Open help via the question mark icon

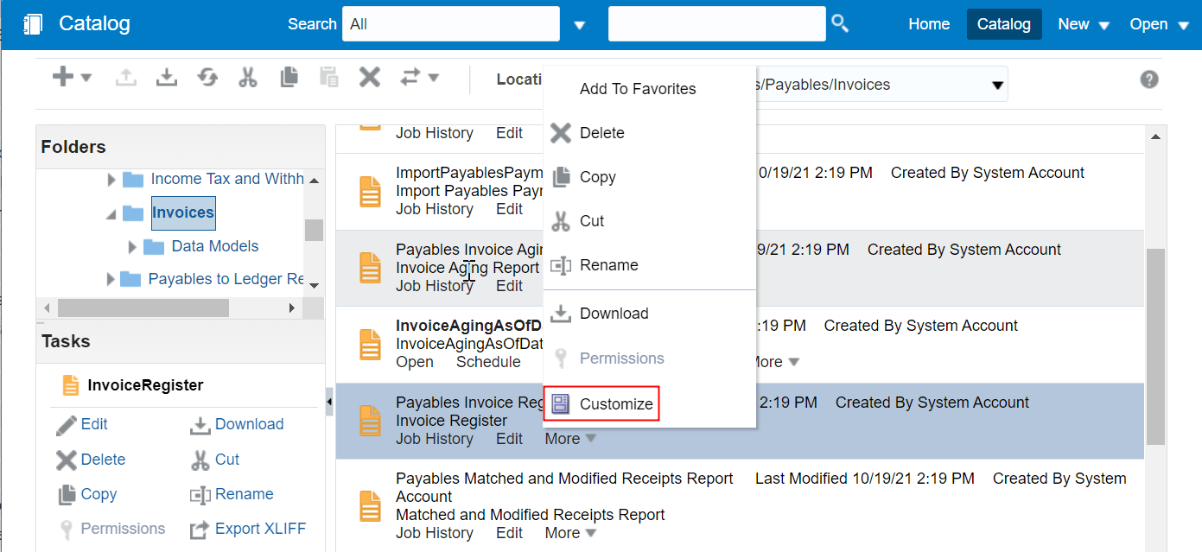(1148, 79)
